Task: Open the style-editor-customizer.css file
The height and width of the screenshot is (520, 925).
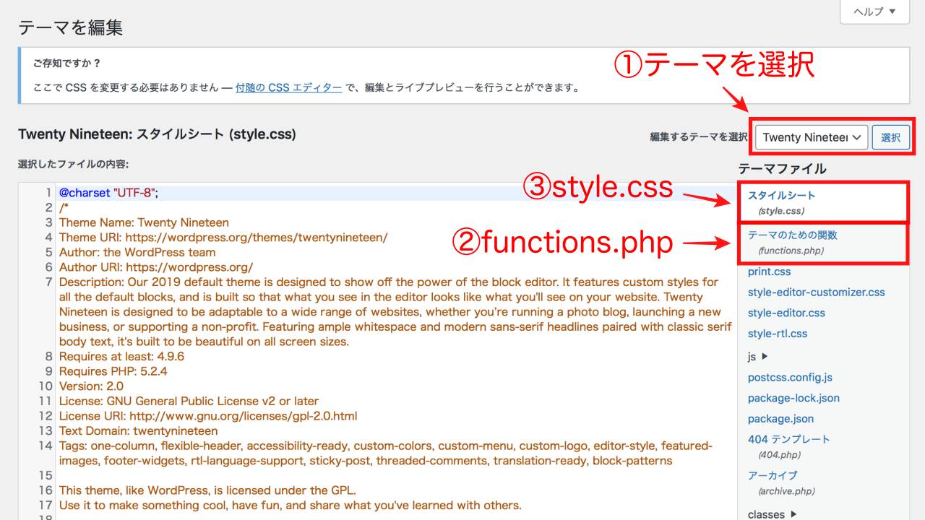Action: pyautogui.click(x=816, y=292)
